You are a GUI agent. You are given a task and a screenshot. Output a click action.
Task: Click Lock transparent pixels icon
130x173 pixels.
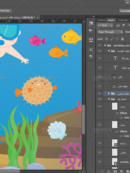[x=106, y=39]
